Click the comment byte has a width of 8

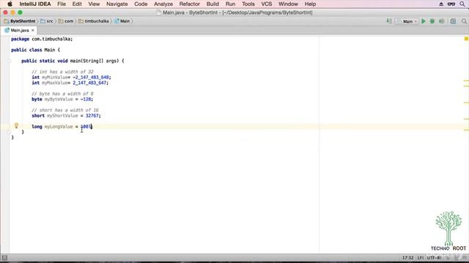[x=62, y=94]
